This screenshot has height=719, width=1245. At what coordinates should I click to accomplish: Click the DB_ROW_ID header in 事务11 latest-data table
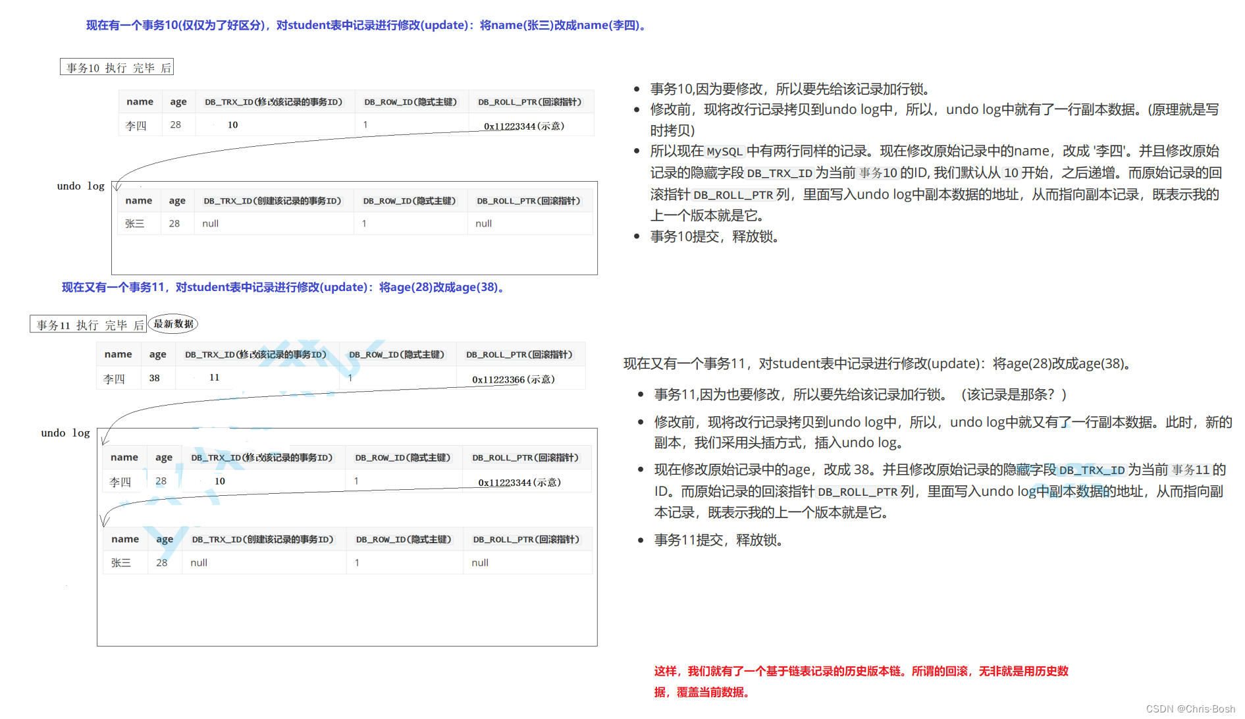pos(397,354)
